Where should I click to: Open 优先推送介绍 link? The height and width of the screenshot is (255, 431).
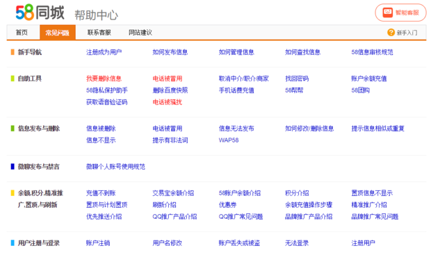point(104,217)
